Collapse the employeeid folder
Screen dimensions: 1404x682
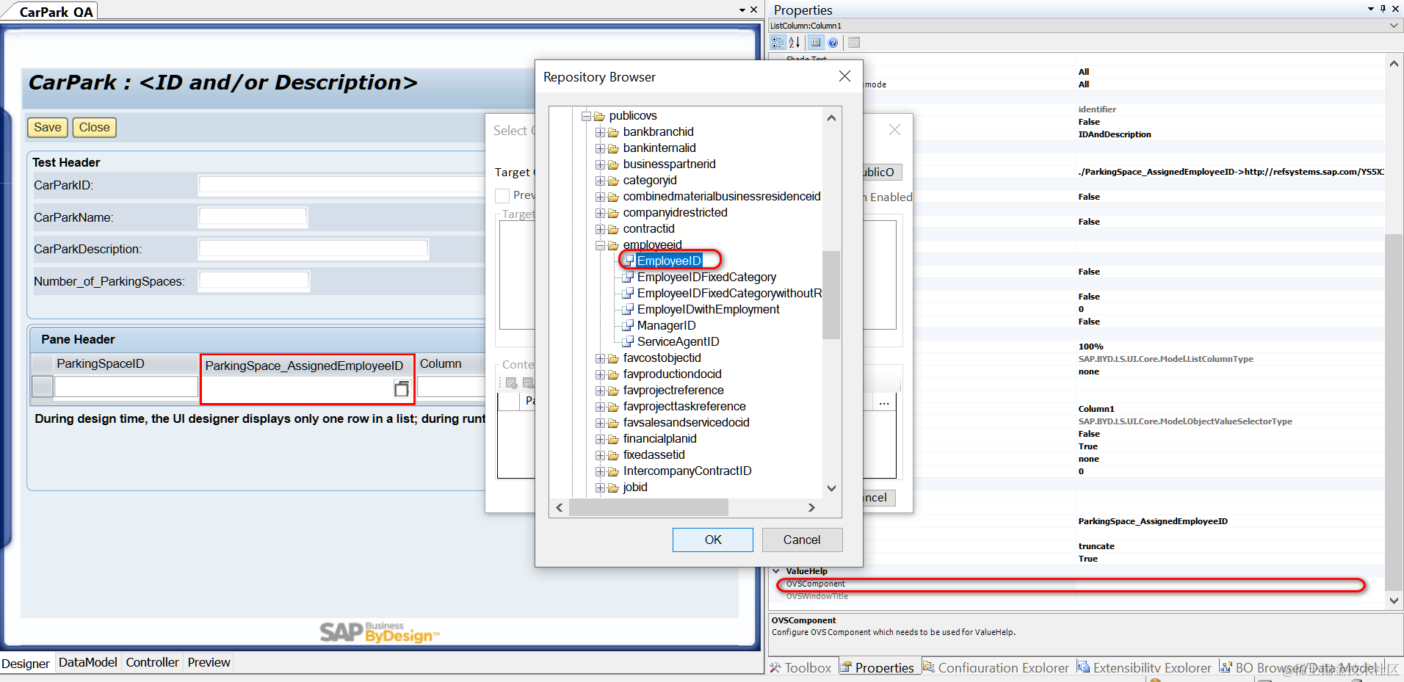pyautogui.click(x=600, y=245)
